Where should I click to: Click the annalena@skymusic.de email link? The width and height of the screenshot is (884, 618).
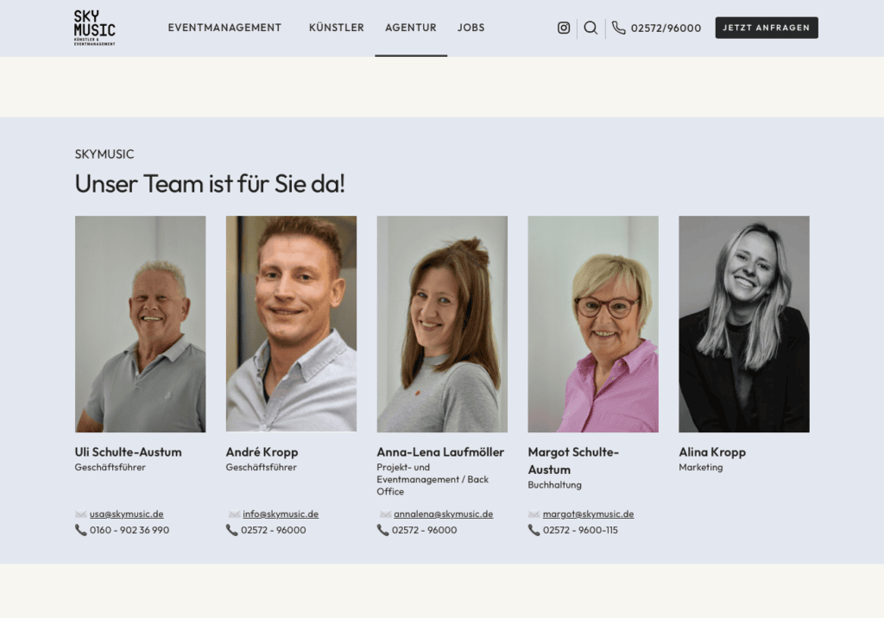[x=444, y=514]
